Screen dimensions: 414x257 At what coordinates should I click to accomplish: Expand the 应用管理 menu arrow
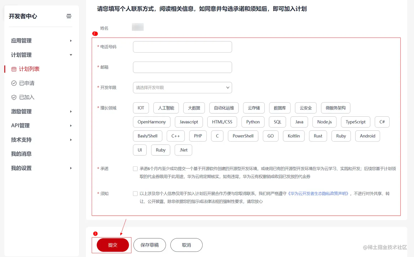71,41
